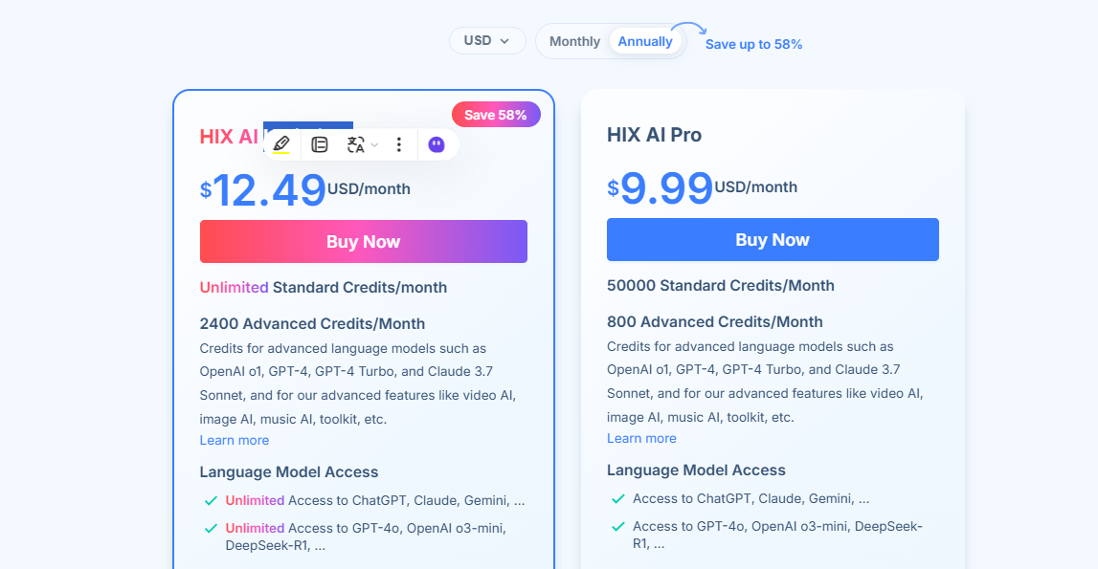
Task: Switch billing to Monthly
Action: [574, 41]
